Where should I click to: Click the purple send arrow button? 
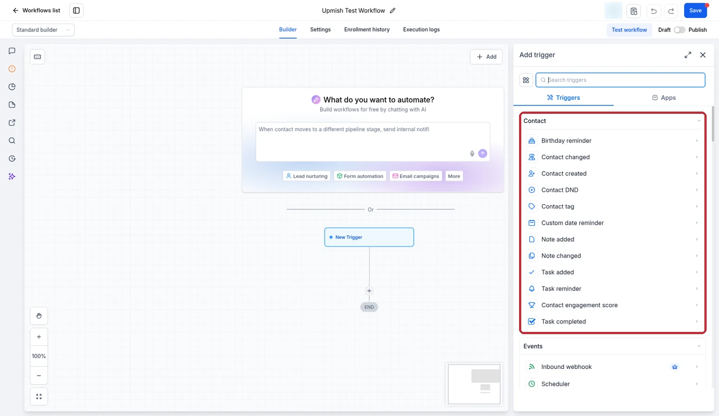pos(483,154)
